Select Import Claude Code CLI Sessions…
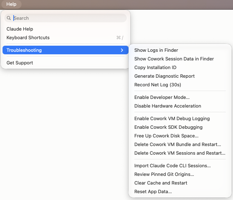Image resolution: width=233 pixels, height=200 pixels. point(180,165)
